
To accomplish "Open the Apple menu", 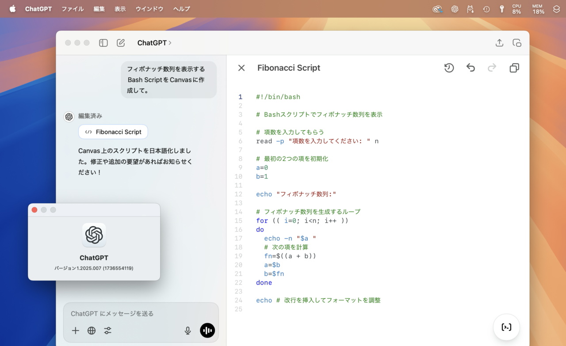I will pyautogui.click(x=12, y=9).
